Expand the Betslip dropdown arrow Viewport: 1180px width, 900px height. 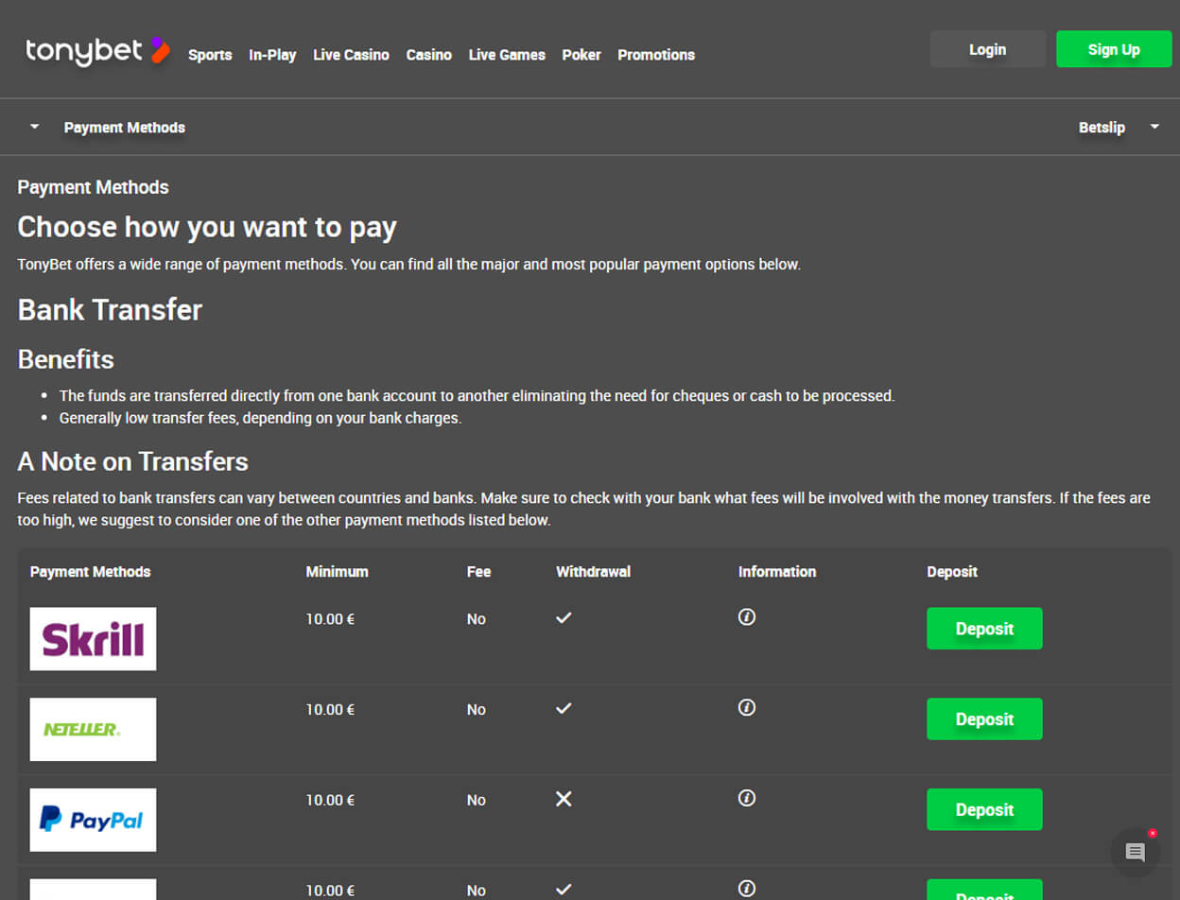click(x=1154, y=127)
